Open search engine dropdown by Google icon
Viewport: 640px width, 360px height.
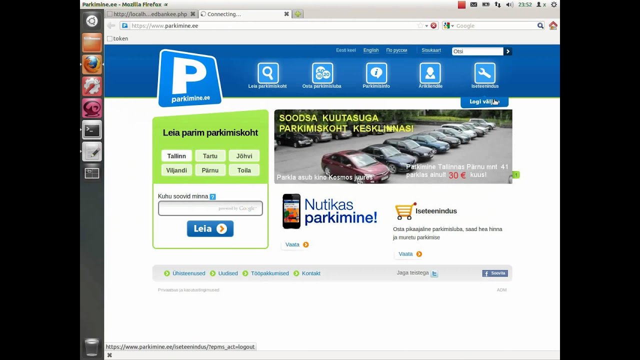(448, 25)
